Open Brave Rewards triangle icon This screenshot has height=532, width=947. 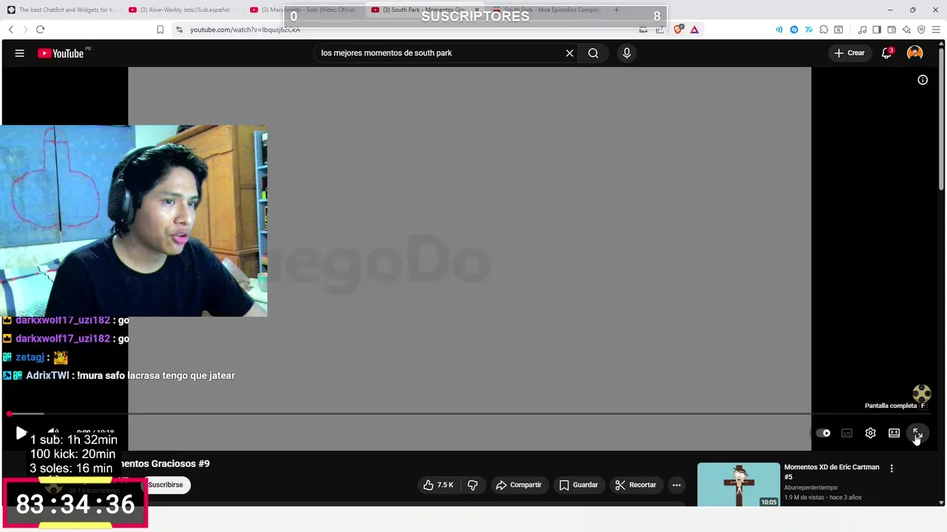694,30
